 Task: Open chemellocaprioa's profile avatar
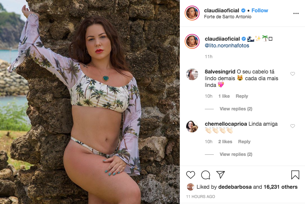pyautogui.click(x=192, y=126)
